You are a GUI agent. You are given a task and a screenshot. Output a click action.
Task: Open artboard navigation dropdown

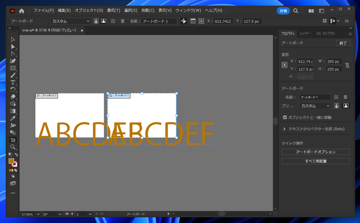click(90, 214)
